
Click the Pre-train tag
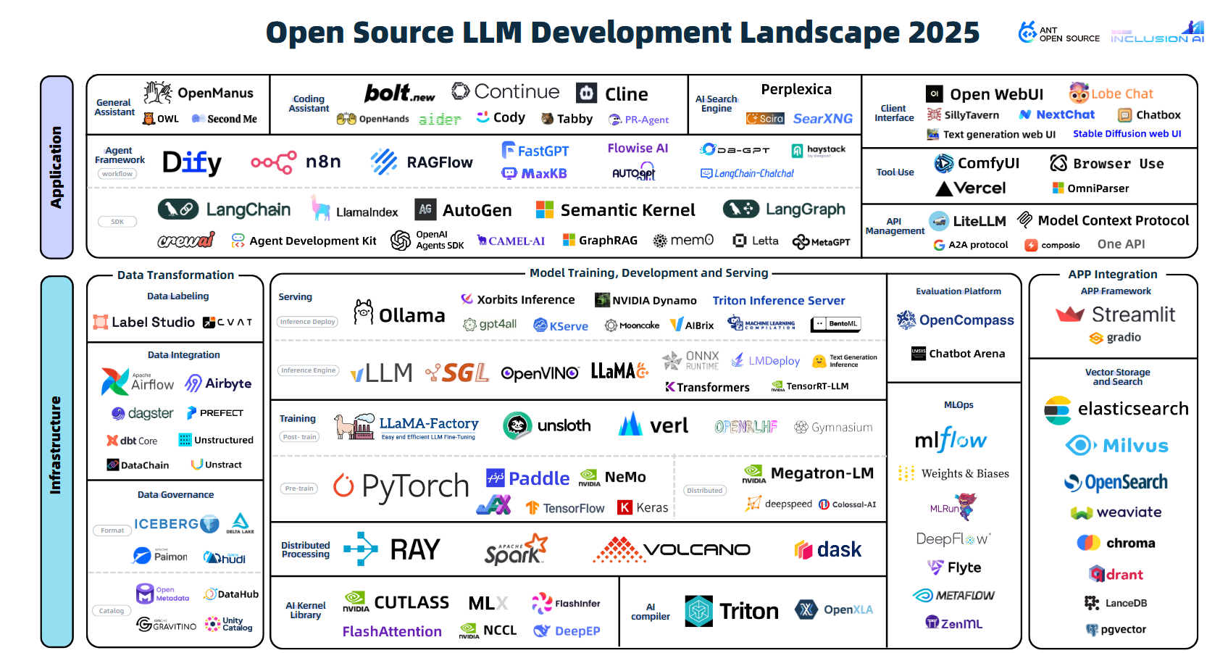(299, 488)
